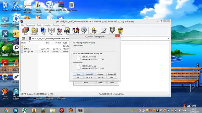Click the Extract To toolbar icon
This screenshot has width=202, height=113.
click(x=34, y=31)
